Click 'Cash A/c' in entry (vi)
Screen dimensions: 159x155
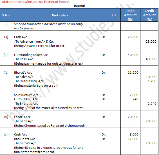[x=20, y=134]
